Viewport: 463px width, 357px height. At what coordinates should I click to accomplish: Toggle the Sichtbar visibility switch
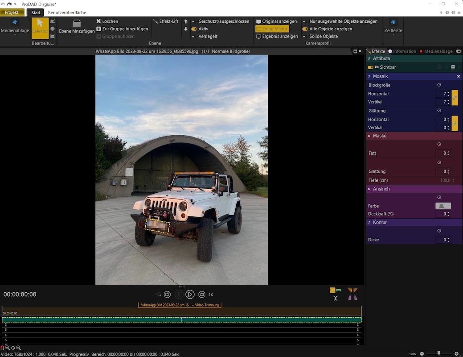370,67
